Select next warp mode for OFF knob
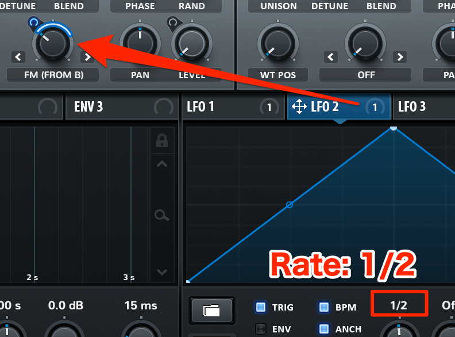The image size is (455, 337). (x=400, y=57)
